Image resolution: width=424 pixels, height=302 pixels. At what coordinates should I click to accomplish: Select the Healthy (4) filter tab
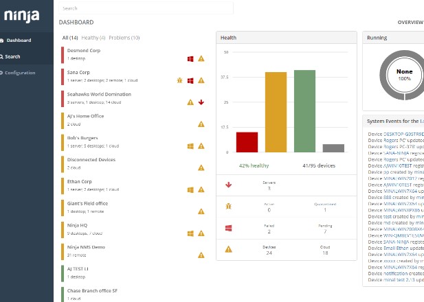click(x=93, y=38)
